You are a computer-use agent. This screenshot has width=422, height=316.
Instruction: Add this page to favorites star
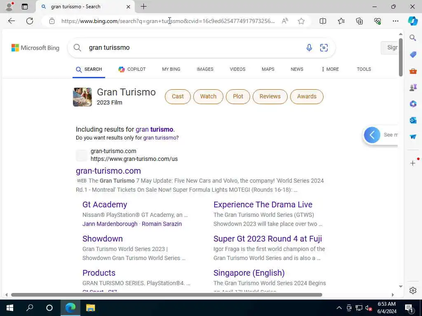point(301,21)
